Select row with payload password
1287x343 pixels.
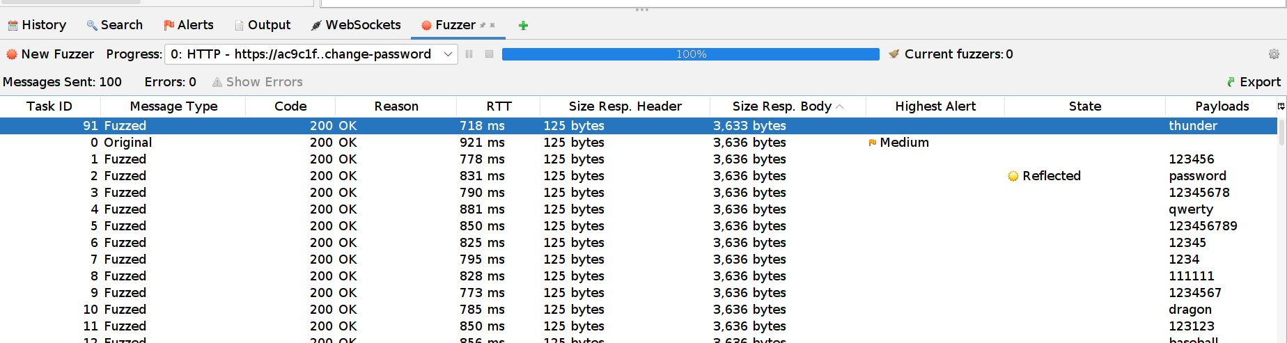point(639,176)
